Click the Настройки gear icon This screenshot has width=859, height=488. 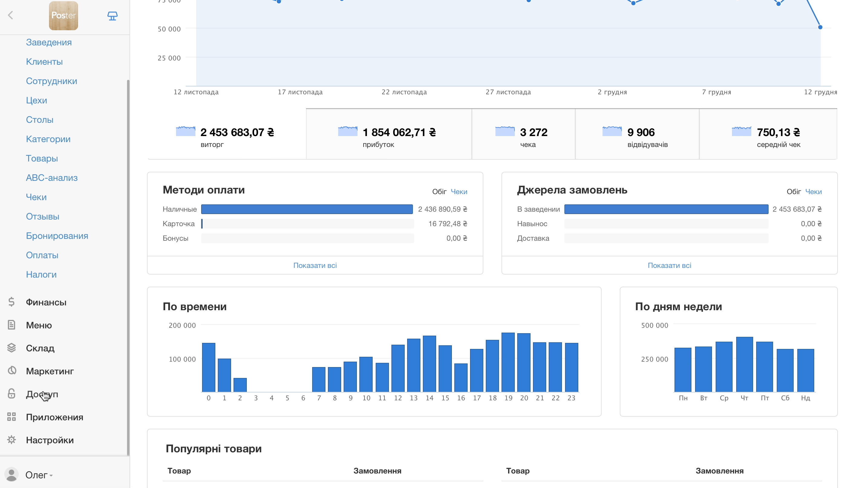click(x=11, y=440)
